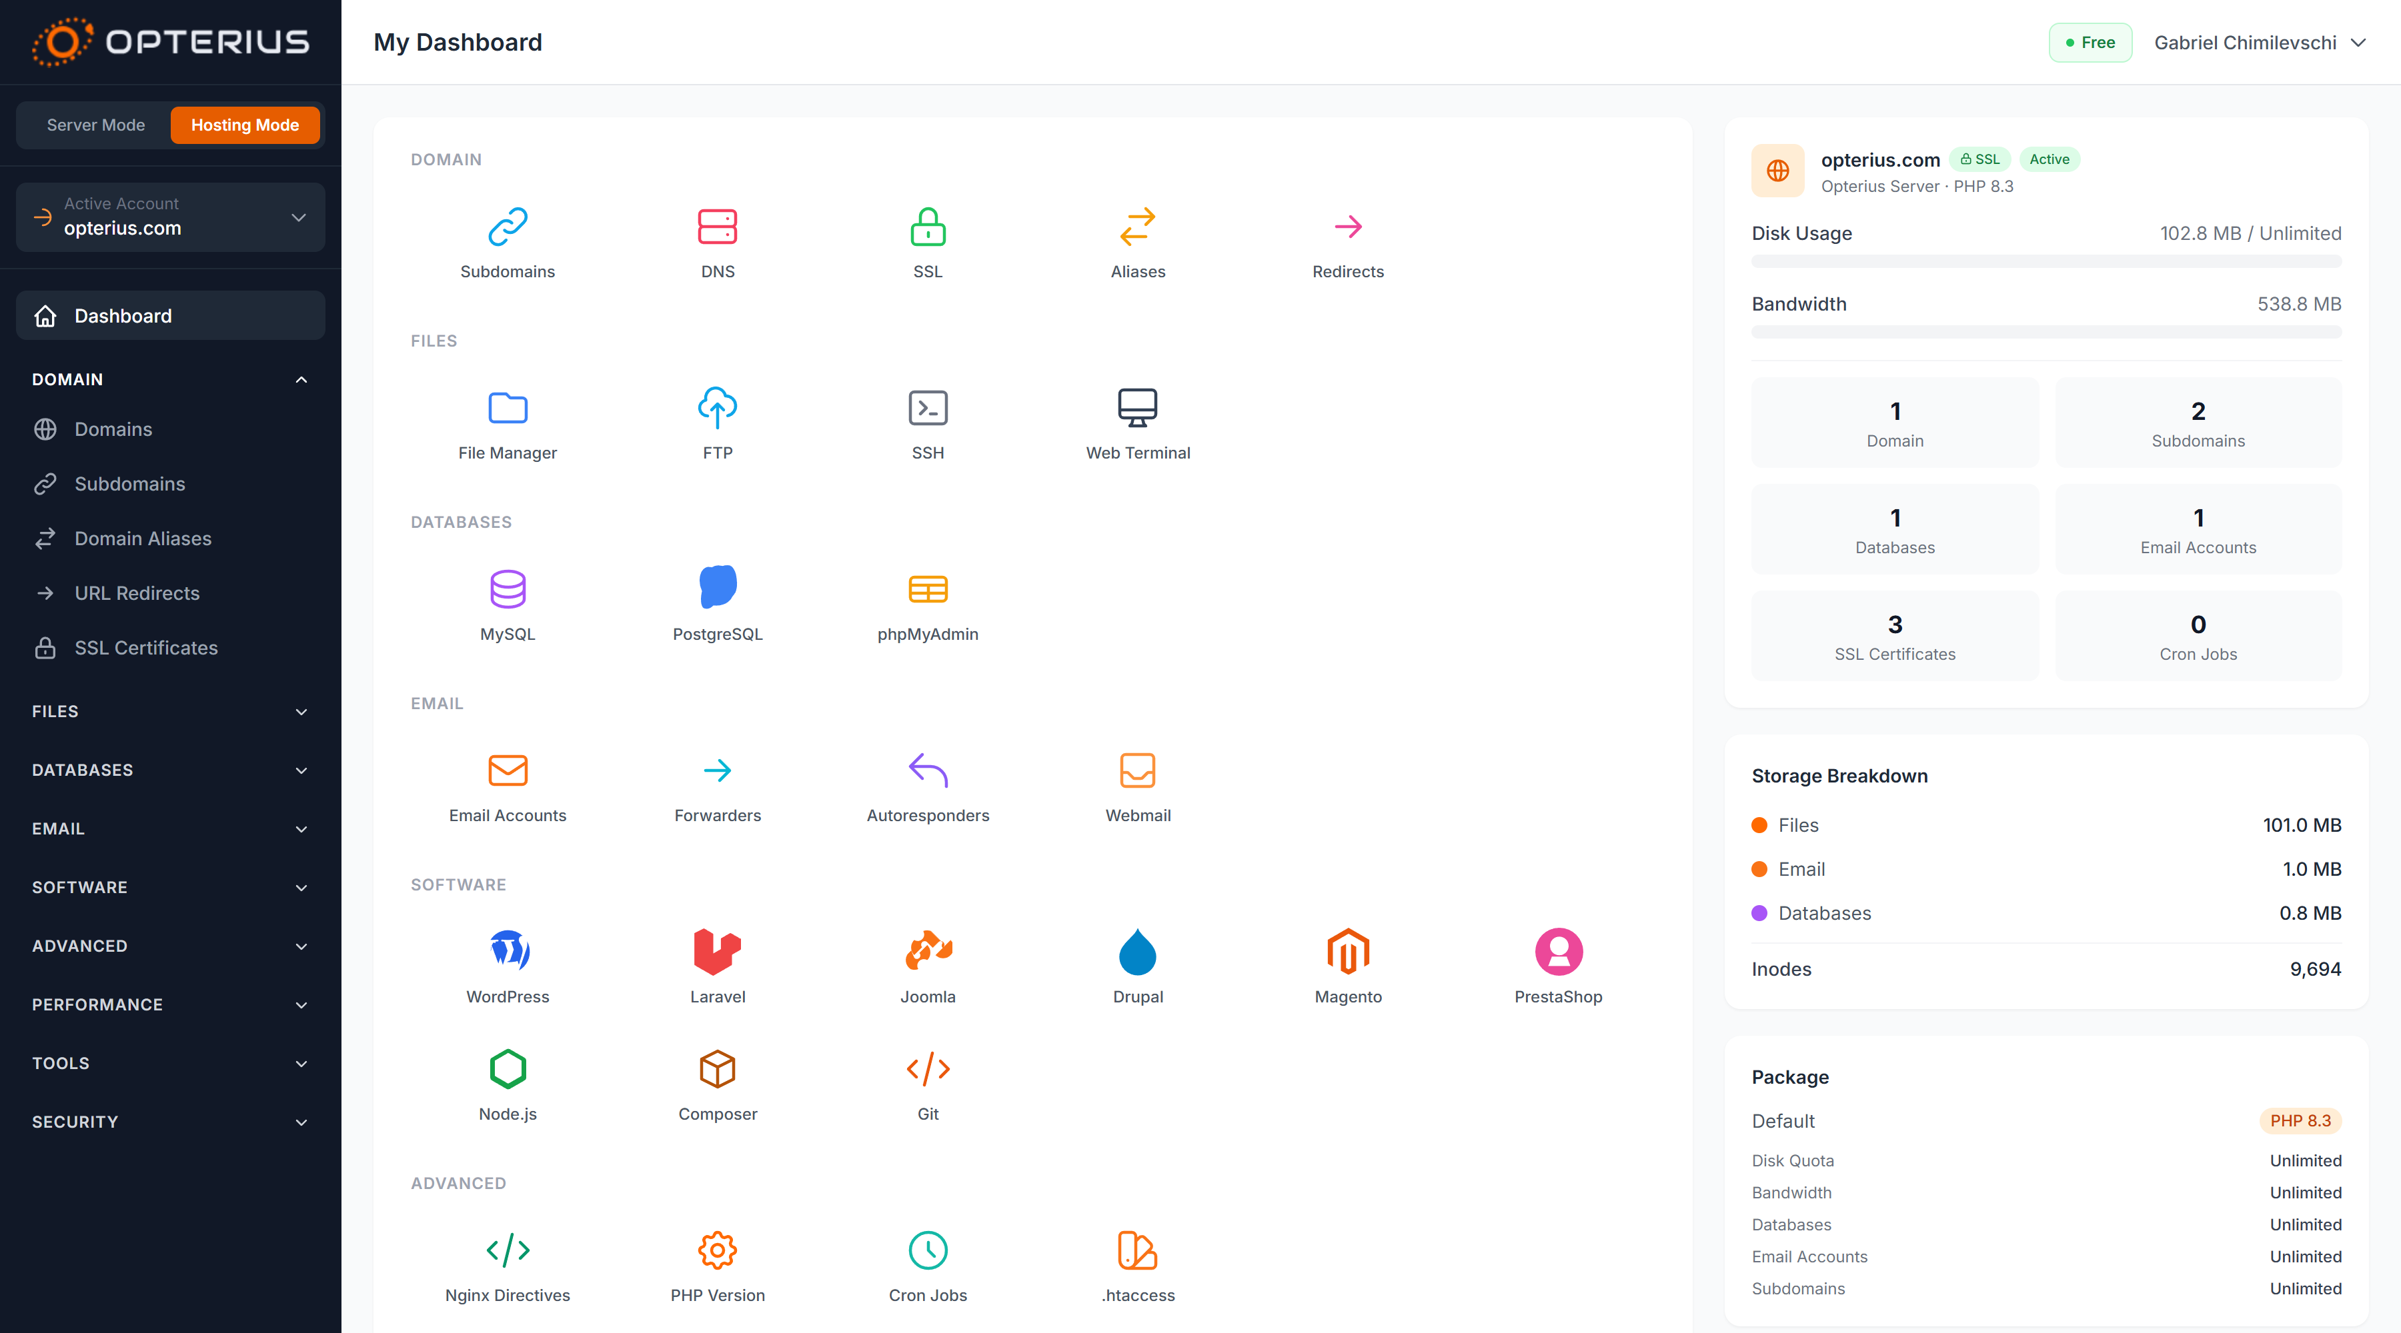Open the Active Account dropdown
The height and width of the screenshot is (1333, 2401).
click(171, 217)
